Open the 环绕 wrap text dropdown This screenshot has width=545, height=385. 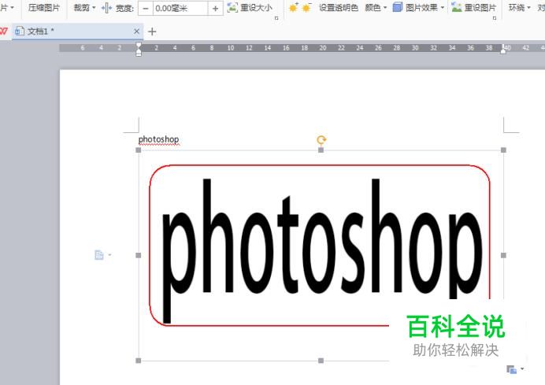[519, 8]
